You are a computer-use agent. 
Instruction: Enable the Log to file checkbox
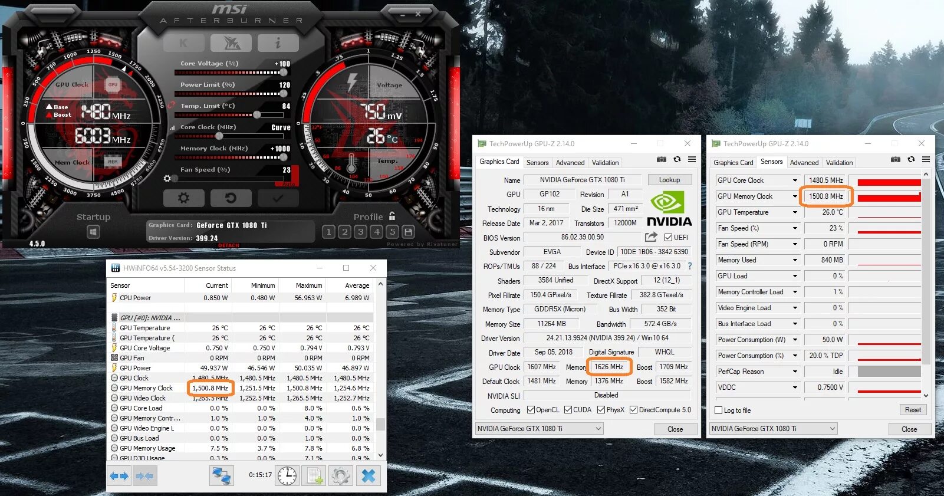718,410
